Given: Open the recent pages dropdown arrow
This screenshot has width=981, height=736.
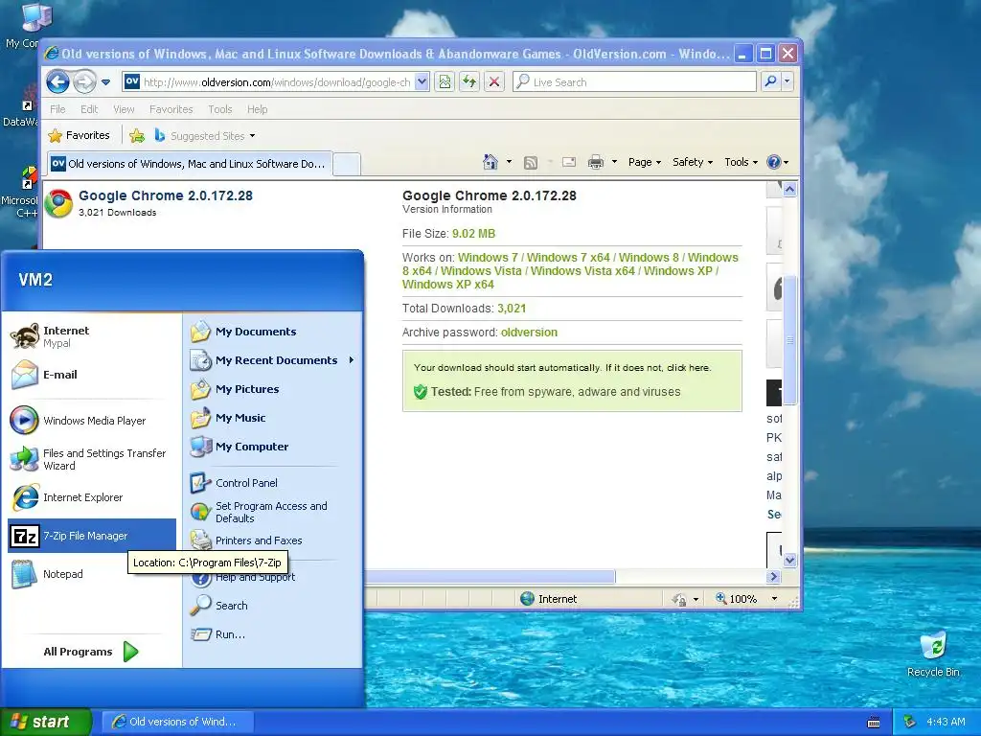Looking at the screenshot, I should [x=105, y=82].
